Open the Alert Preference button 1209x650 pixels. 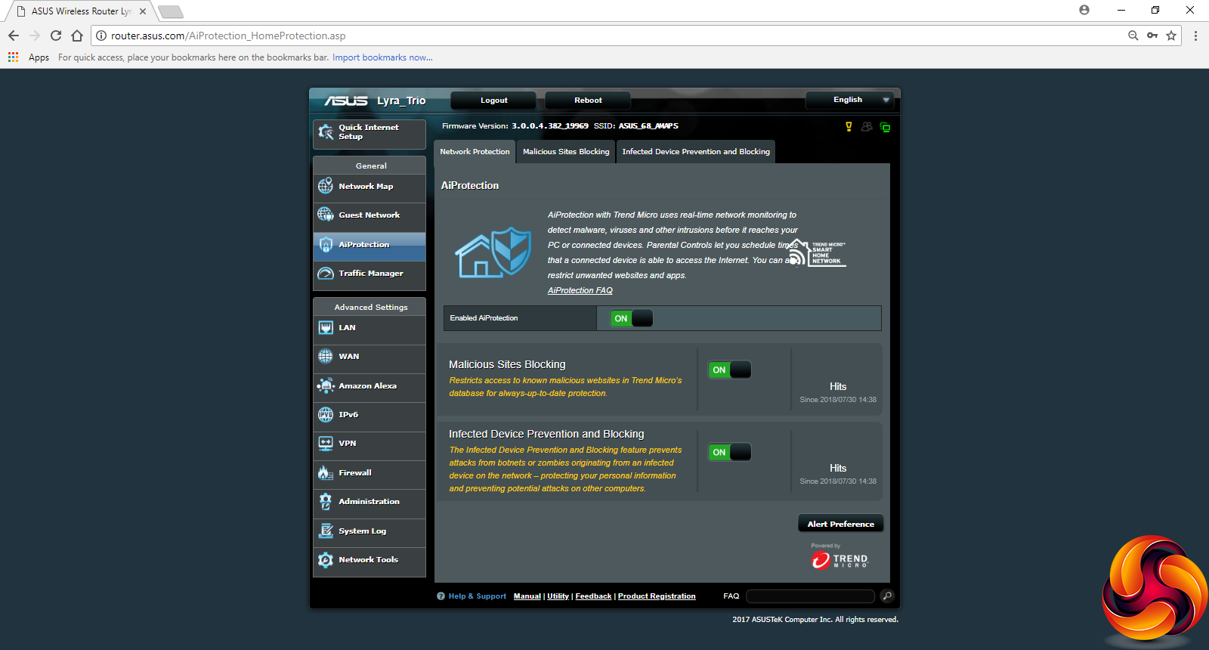841,524
